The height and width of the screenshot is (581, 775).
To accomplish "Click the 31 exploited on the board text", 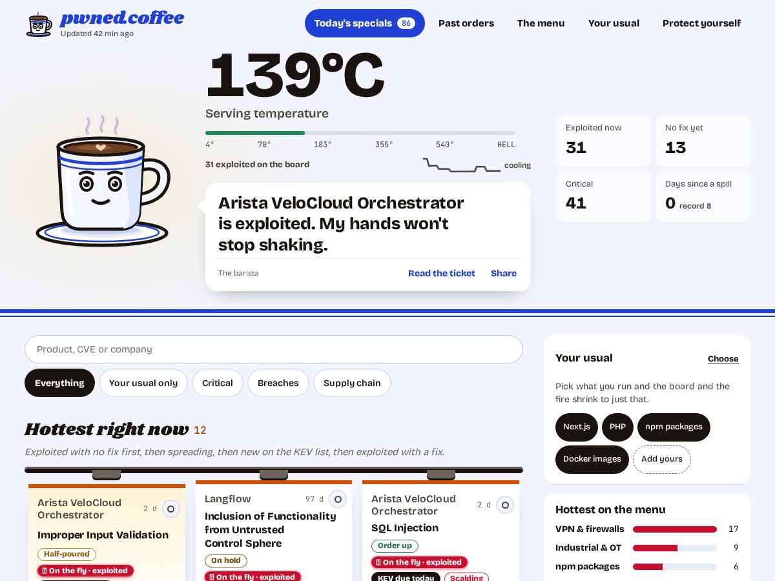I will pos(257,165).
